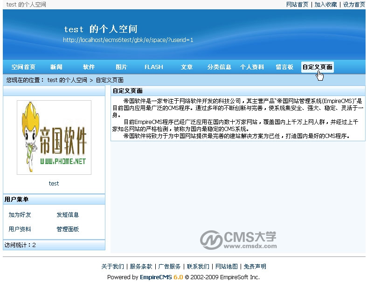
Task: Click the 网站首页 link at top
Action: point(297,5)
